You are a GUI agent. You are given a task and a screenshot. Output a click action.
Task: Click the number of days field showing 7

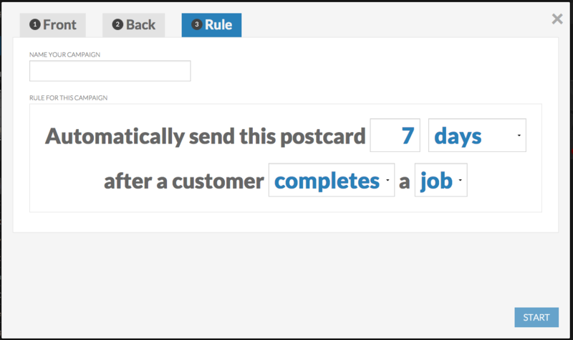(395, 136)
